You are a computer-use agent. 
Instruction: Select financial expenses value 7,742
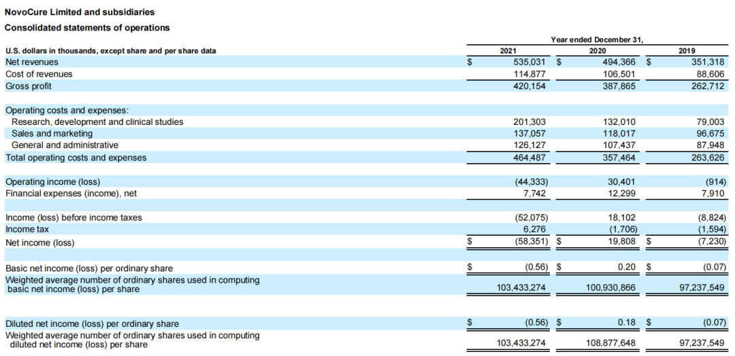click(534, 193)
